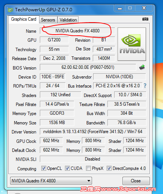Click the Computing label
163x194 pixels.
click(27, 169)
